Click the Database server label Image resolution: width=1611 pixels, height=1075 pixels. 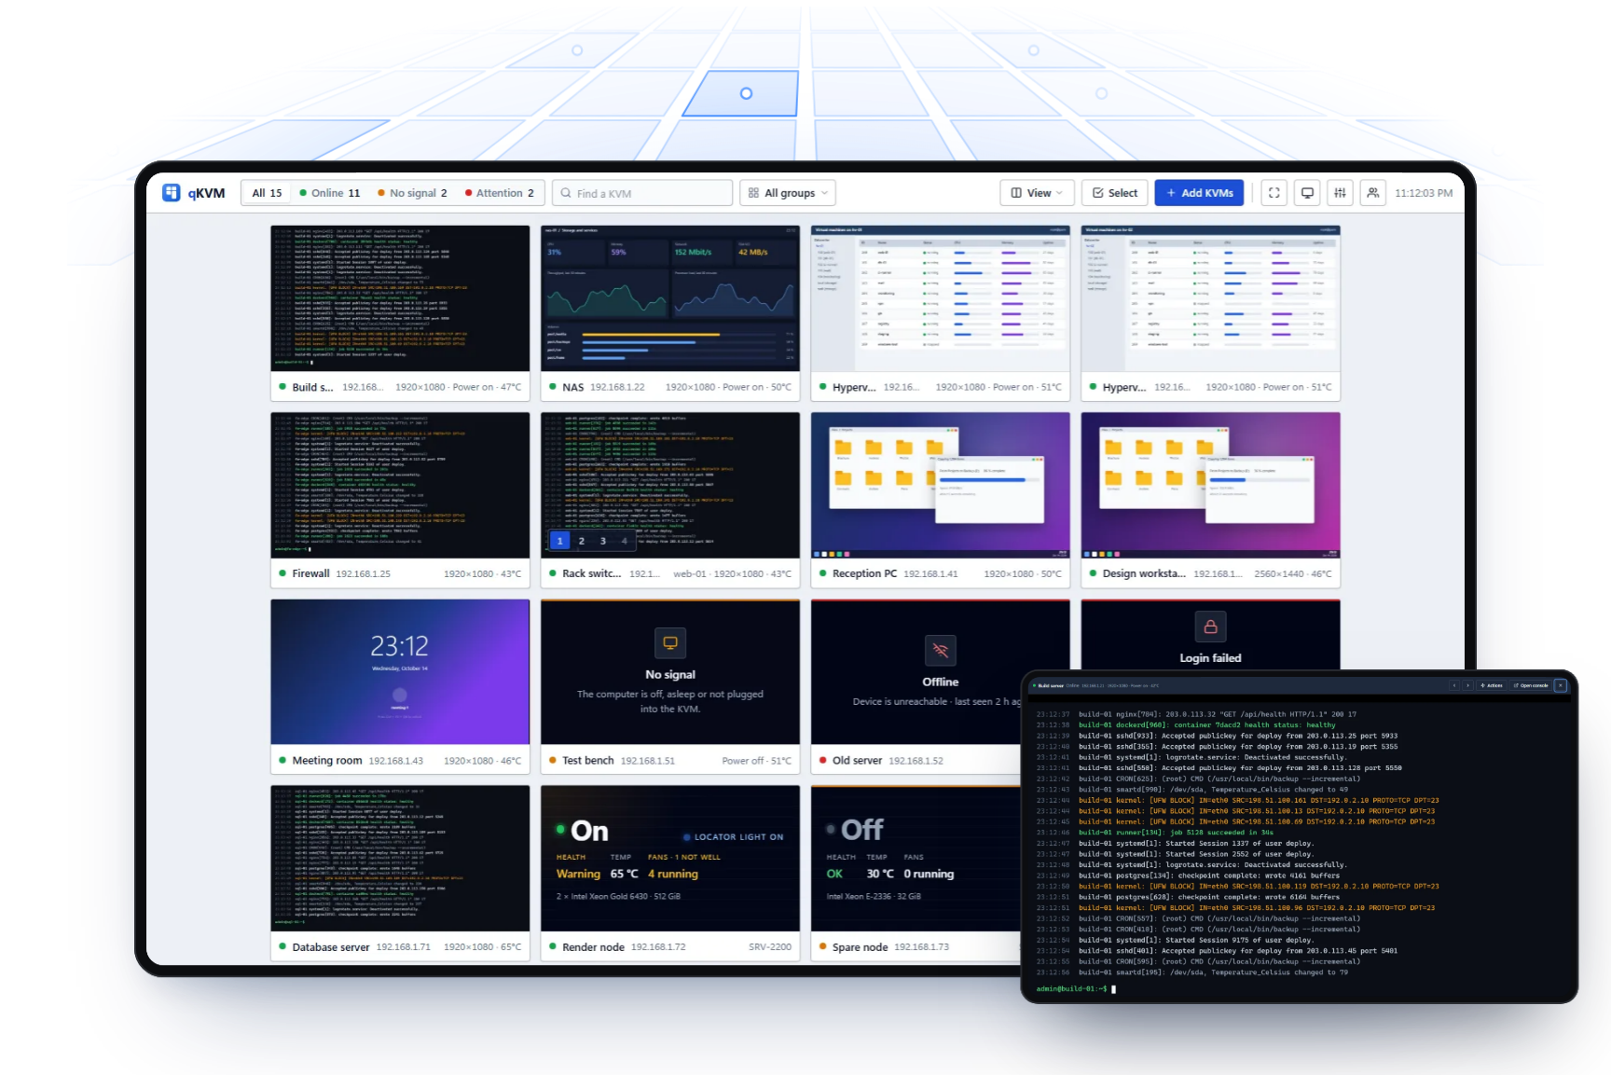pos(331,946)
